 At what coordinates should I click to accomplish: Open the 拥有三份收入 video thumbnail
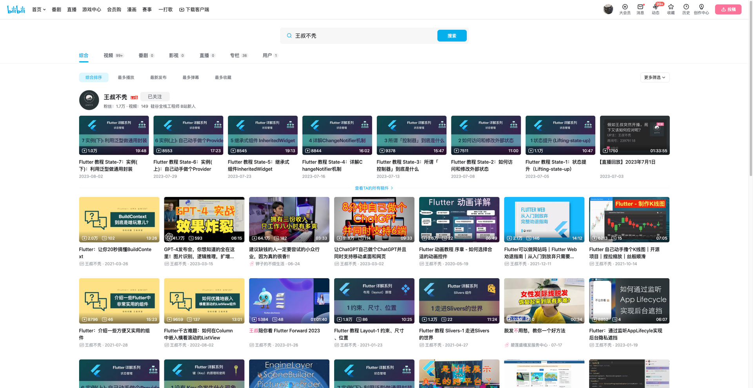tap(289, 219)
